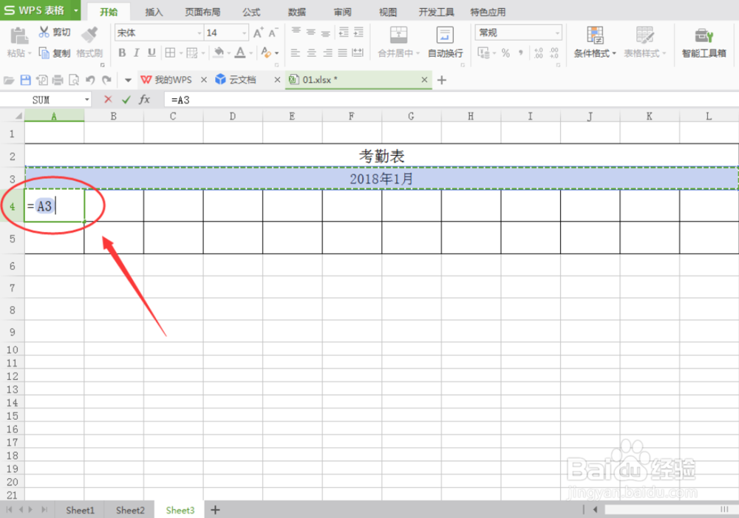Click the fx insert function icon

(145, 99)
